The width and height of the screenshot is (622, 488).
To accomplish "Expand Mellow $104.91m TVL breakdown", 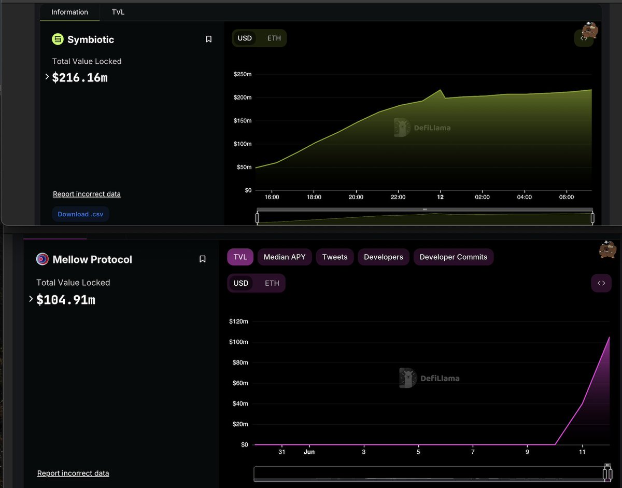I will [31, 299].
